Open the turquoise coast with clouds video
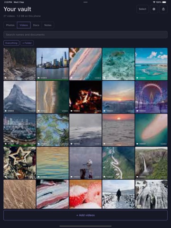171x228 pixels. coord(152,64)
